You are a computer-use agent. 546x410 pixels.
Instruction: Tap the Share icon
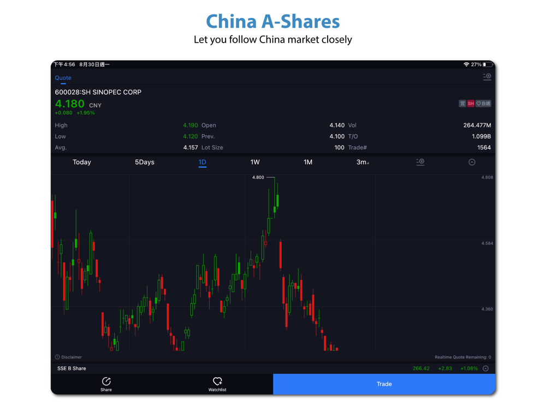[106, 382]
